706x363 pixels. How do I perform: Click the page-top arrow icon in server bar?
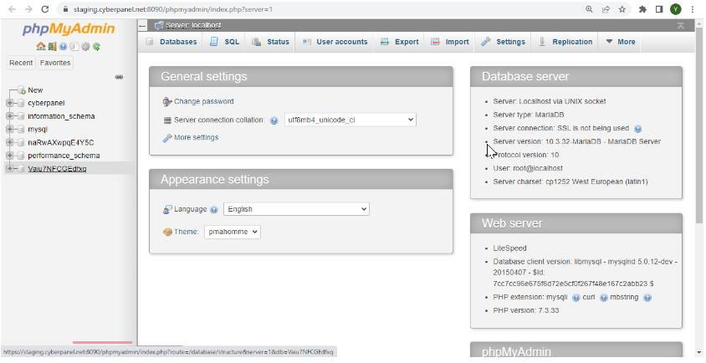pos(681,26)
